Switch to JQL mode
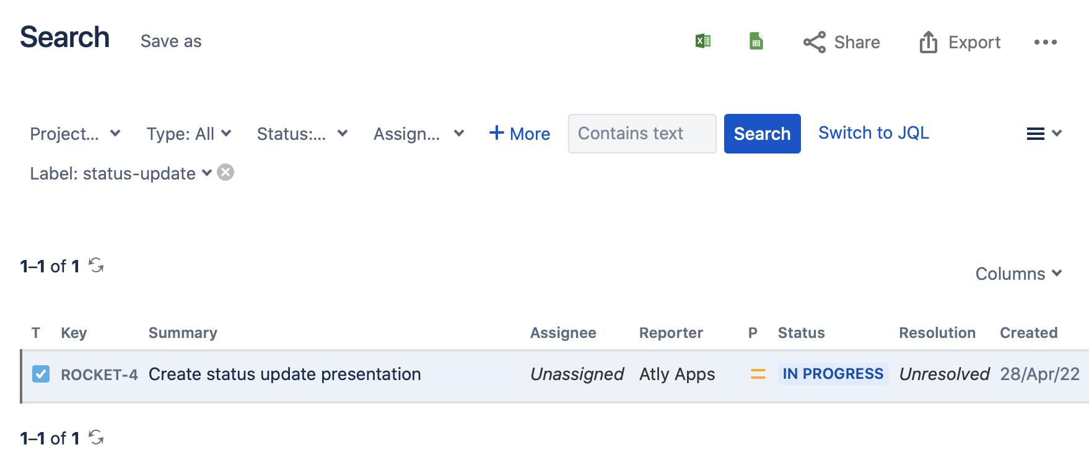The height and width of the screenshot is (463, 1089). point(873,132)
